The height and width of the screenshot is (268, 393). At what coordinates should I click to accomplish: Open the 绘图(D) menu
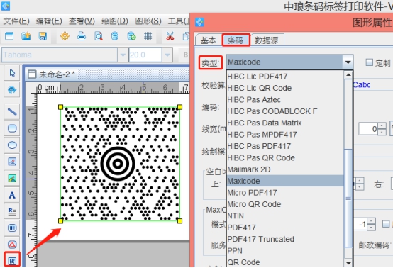[115, 21]
